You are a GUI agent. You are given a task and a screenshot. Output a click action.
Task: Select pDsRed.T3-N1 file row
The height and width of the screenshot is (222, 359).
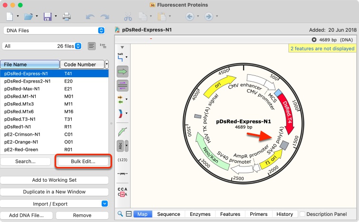click(x=54, y=119)
